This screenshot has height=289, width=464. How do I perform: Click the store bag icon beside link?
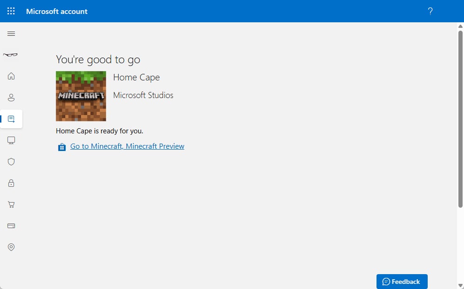[x=61, y=147]
